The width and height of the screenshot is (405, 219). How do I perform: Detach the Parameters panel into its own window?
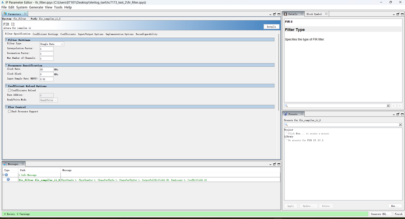tap(274, 14)
